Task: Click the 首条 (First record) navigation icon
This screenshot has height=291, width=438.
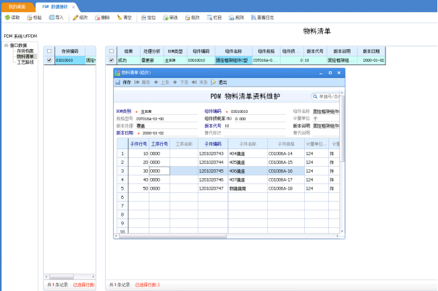Action: pyautogui.click(x=137, y=82)
